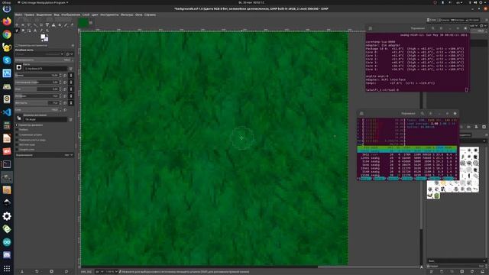Toggle 'Разброс' jitter checkbox
Image resolution: width=489 pixels, height=275 pixels.
[17, 130]
